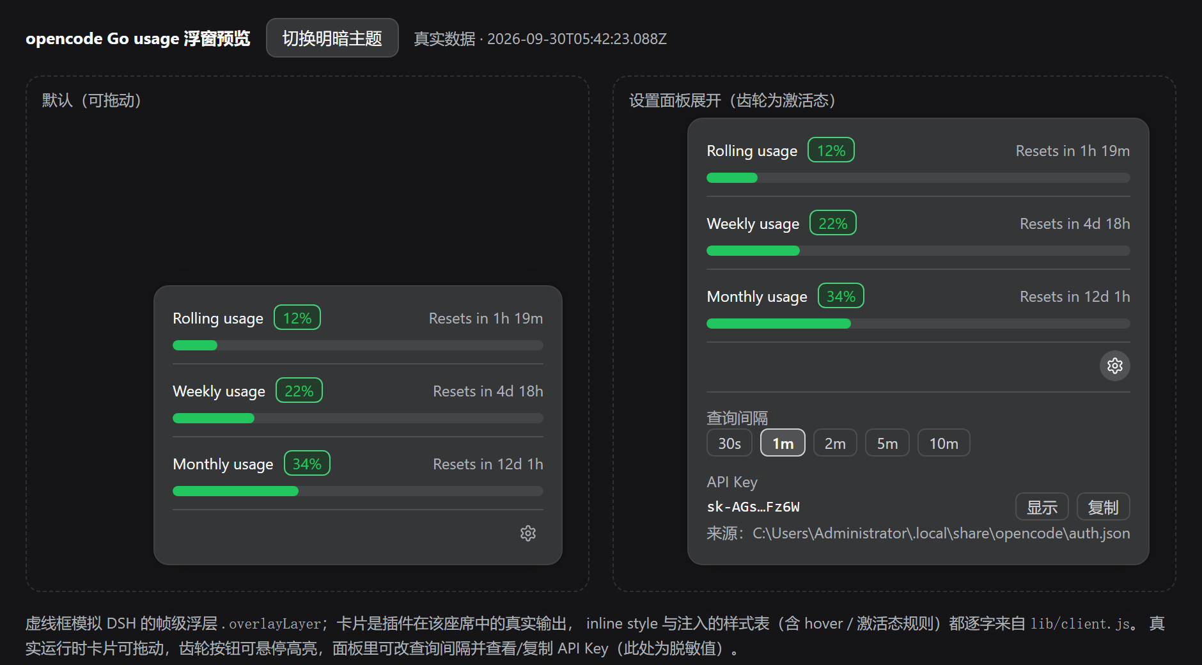Select the 1m query interval

(783, 443)
